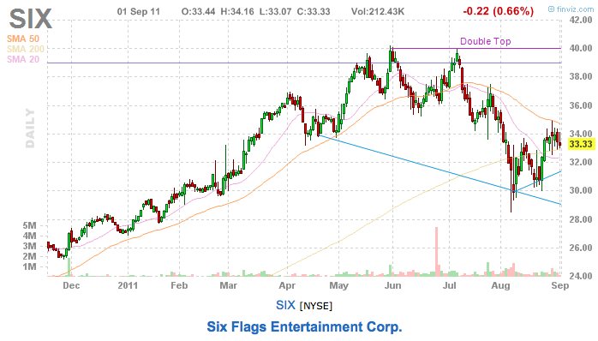
Task: Click the DAILY timeframe label
Action: [30, 129]
